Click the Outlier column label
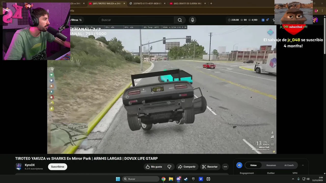 pos(271,173)
